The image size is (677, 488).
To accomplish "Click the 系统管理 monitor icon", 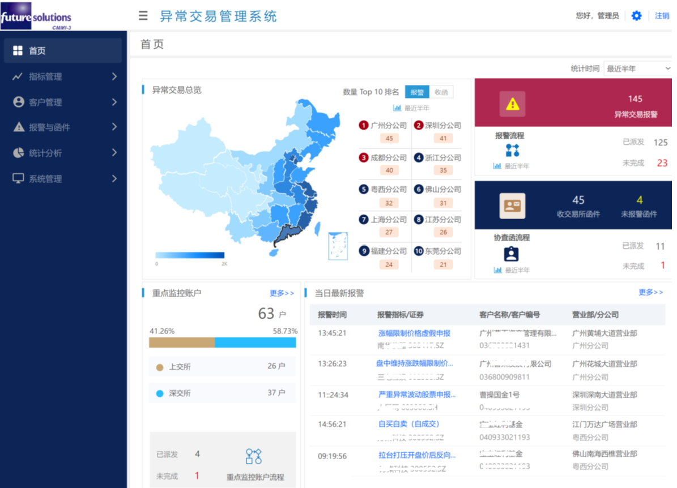I will click(18, 178).
